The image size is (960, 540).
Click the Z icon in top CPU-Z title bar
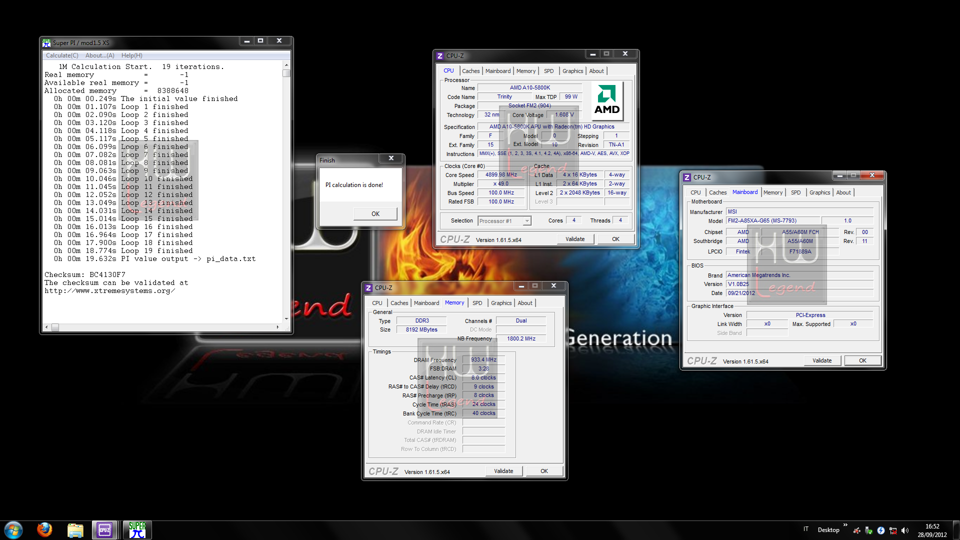440,56
